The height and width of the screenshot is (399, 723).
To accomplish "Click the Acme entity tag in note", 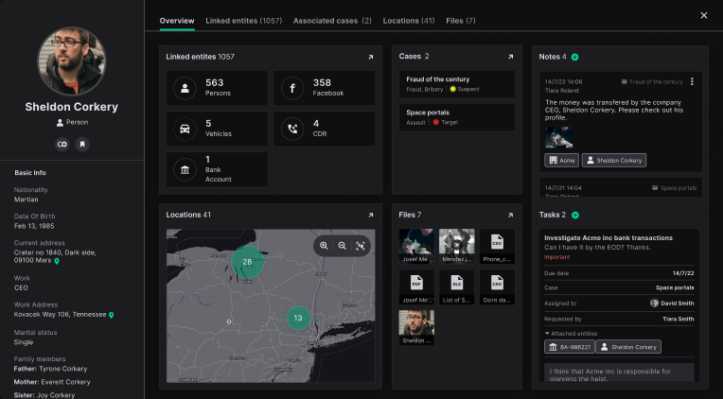I will [x=561, y=161].
